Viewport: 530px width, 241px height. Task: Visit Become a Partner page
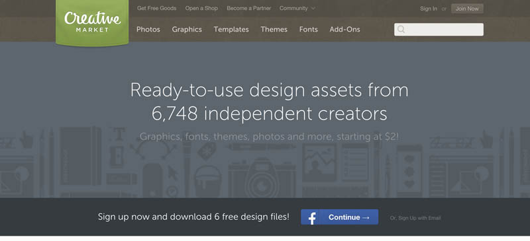click(x=249, y=8)
